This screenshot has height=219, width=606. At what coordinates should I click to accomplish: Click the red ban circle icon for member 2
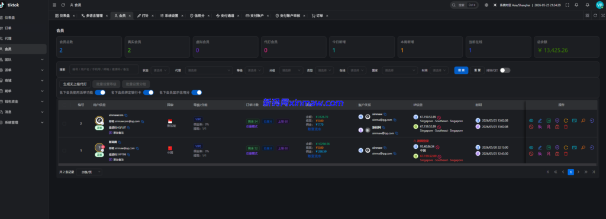(x=531, y=126)
